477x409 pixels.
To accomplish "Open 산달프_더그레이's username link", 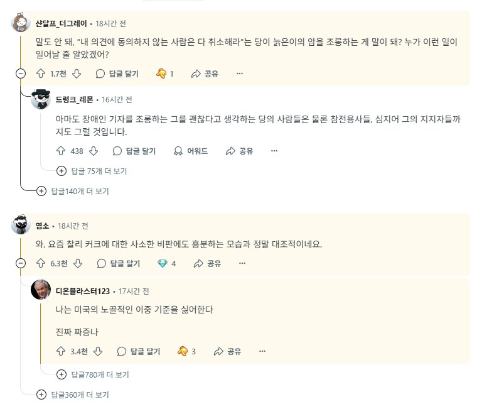I will pyautogui.click(x=61, y=23).
